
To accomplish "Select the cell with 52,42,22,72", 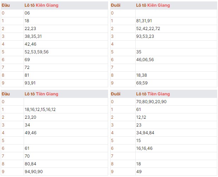I will click(x=148, y=29).
